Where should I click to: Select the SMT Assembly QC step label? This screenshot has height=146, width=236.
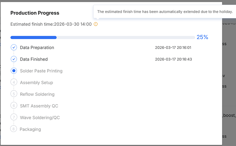(x=39, y=106)
